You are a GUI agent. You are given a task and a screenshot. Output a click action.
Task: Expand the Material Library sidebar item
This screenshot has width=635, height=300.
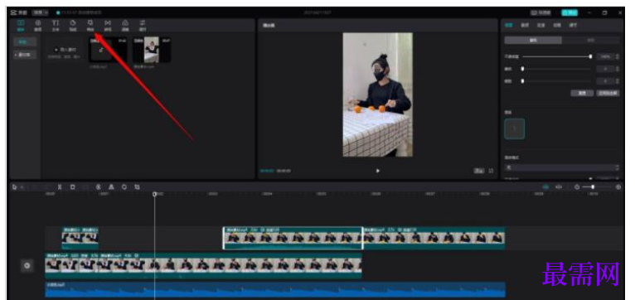[x=25, y=54]
